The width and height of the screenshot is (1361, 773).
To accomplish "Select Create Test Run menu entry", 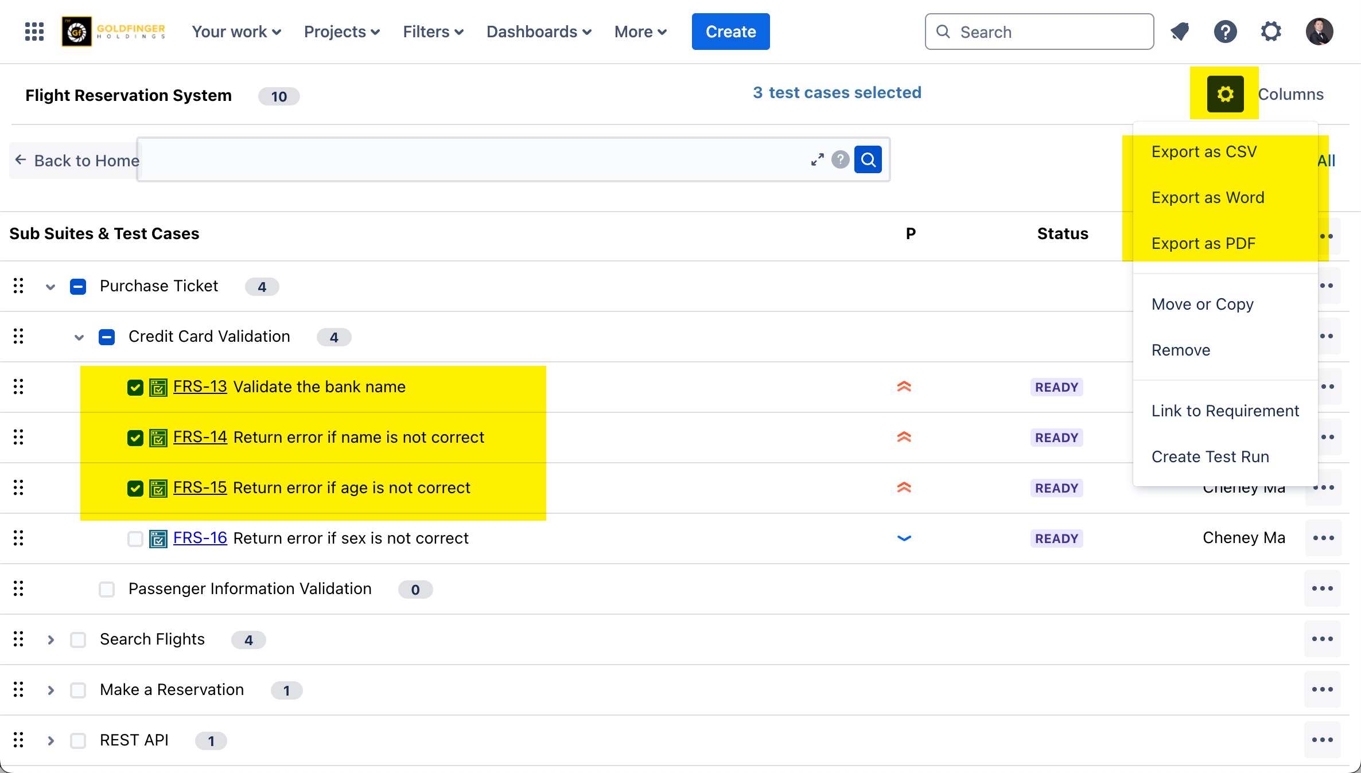I will (1210, 456).
